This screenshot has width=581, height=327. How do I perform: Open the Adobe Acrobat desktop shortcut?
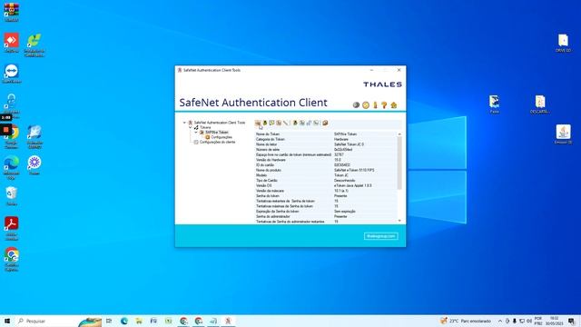tap(12, 228)
